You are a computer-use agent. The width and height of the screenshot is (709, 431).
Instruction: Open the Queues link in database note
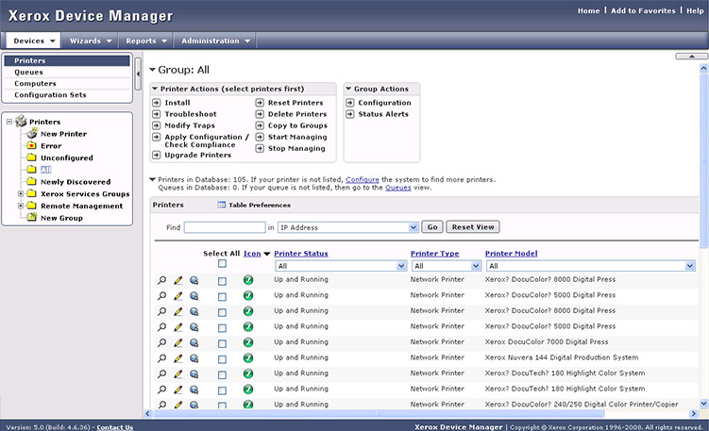(x=397, y=188)
